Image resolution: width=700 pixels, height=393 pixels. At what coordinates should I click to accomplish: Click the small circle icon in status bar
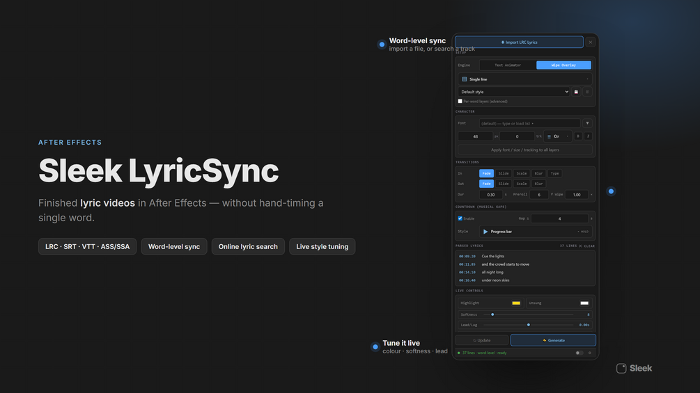[590, 353]
